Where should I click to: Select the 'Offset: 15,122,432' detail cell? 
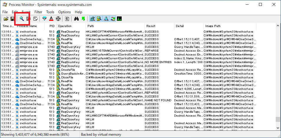(189, 104)
